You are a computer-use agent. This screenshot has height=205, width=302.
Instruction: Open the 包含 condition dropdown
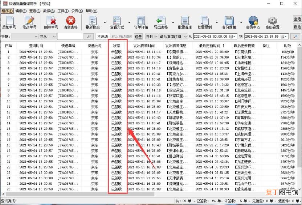pos(48,37)
